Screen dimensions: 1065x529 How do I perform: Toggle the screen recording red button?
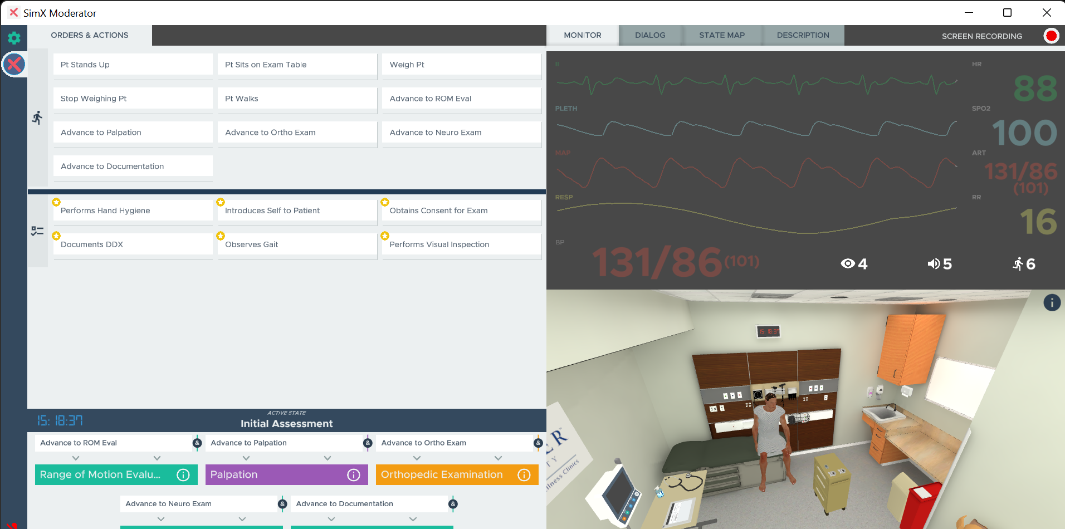pos(1051,36)
